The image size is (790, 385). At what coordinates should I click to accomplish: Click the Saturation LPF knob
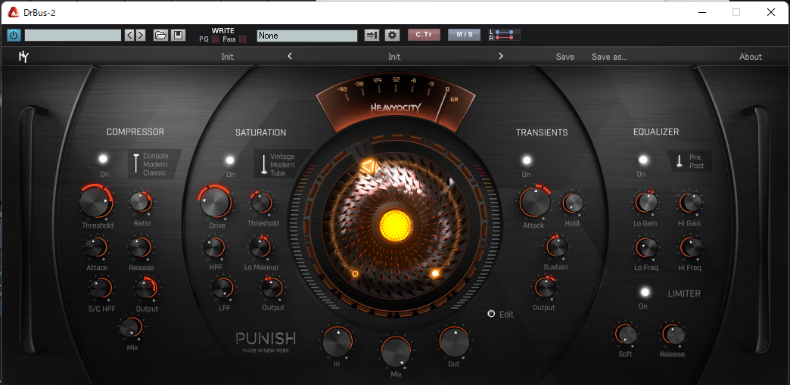coord(222,287)
